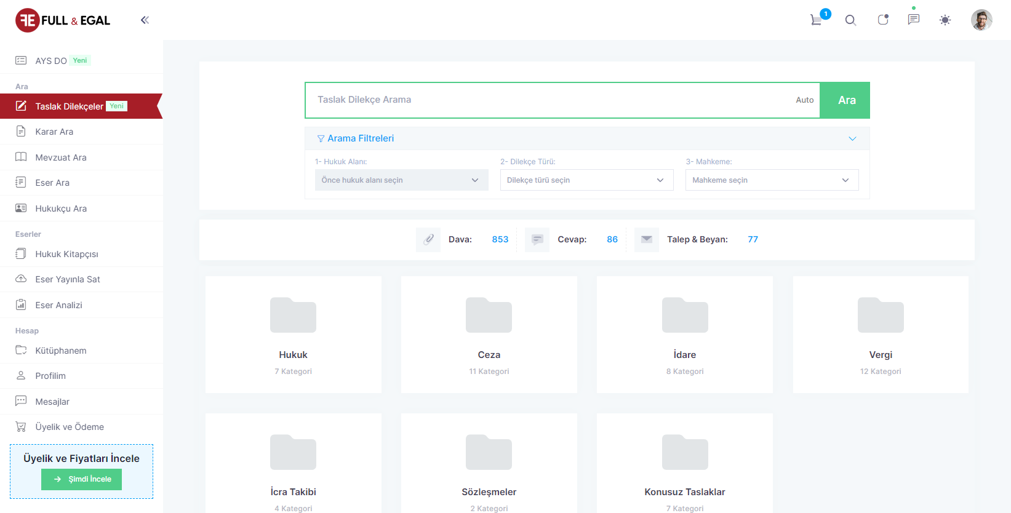Open the Ceza folder
Image resolution: width=1011 pixels, height=513 pixels.
[x=489, y=334]
